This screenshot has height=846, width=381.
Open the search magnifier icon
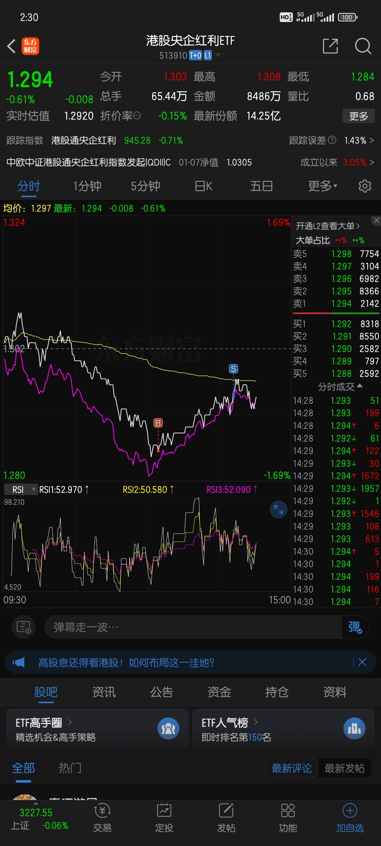363,46
